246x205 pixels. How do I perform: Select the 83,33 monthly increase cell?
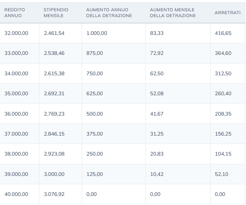157,33
